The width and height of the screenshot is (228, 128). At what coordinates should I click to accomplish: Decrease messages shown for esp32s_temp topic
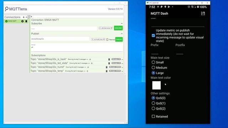click(85, 71)
